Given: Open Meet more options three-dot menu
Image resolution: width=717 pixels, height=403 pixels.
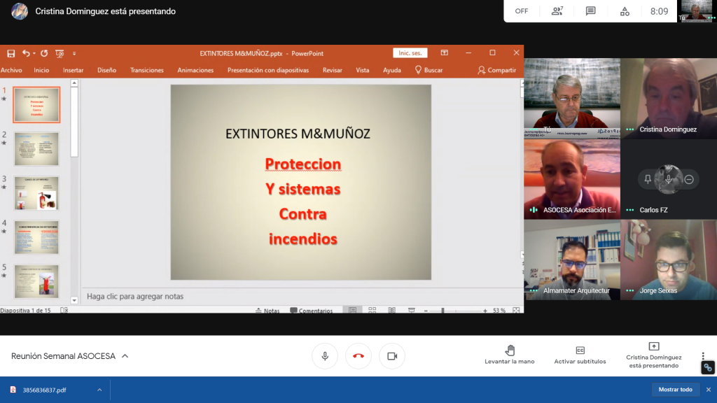Looking at the screenshot, I should pyautogui.click(x=703, y=356).
